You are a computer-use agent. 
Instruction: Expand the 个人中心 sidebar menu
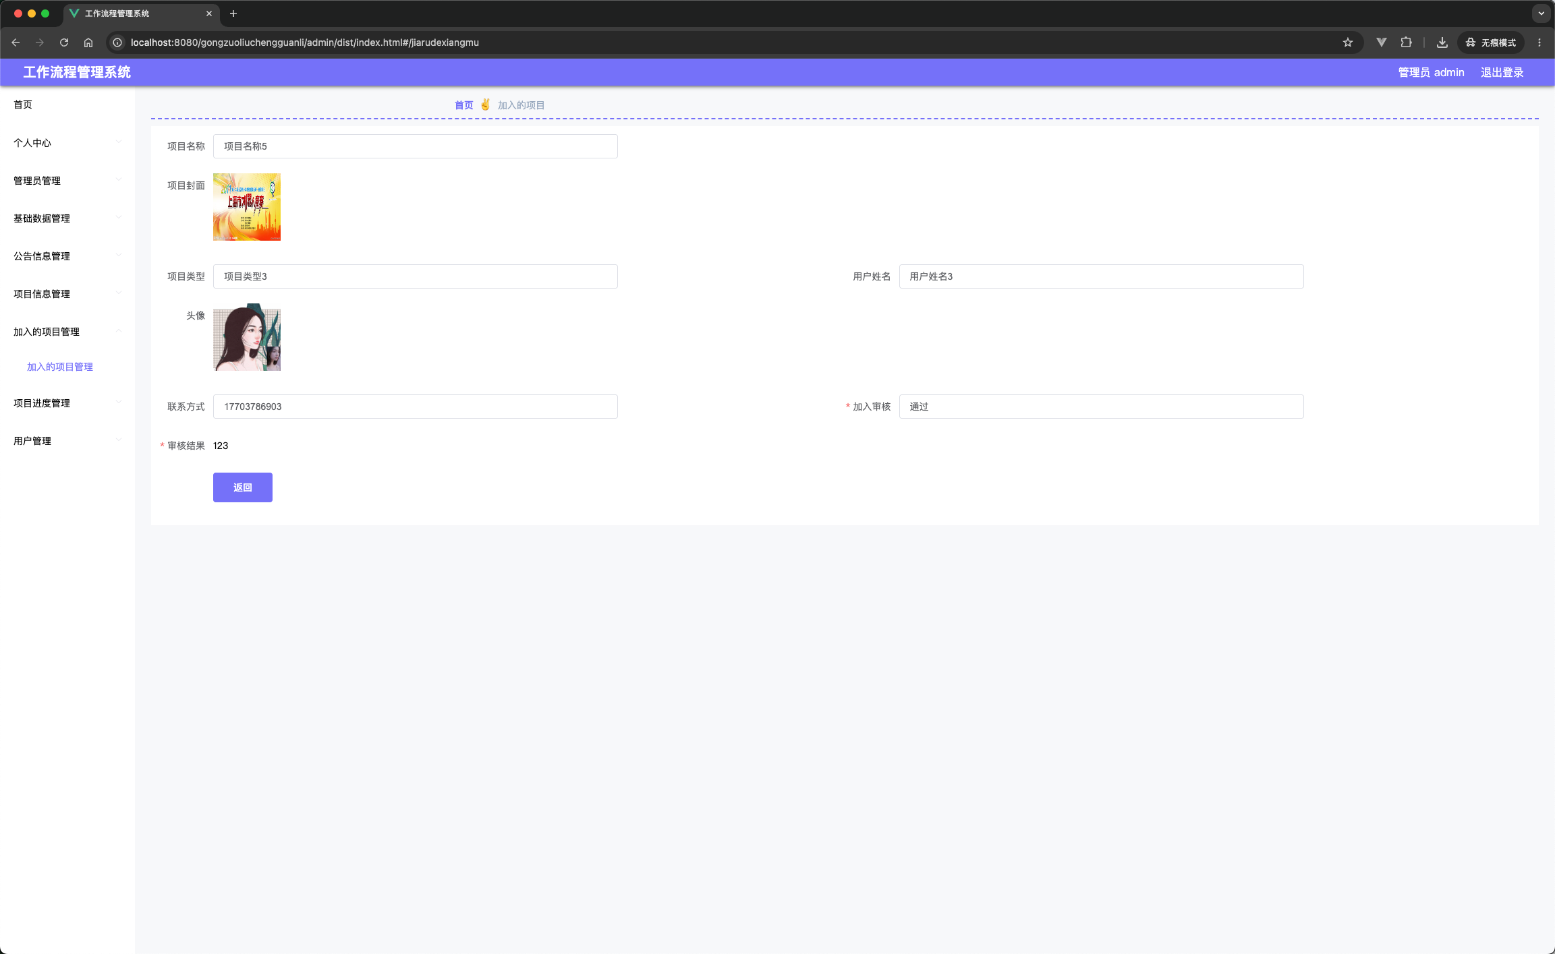[x=67, y=143]
